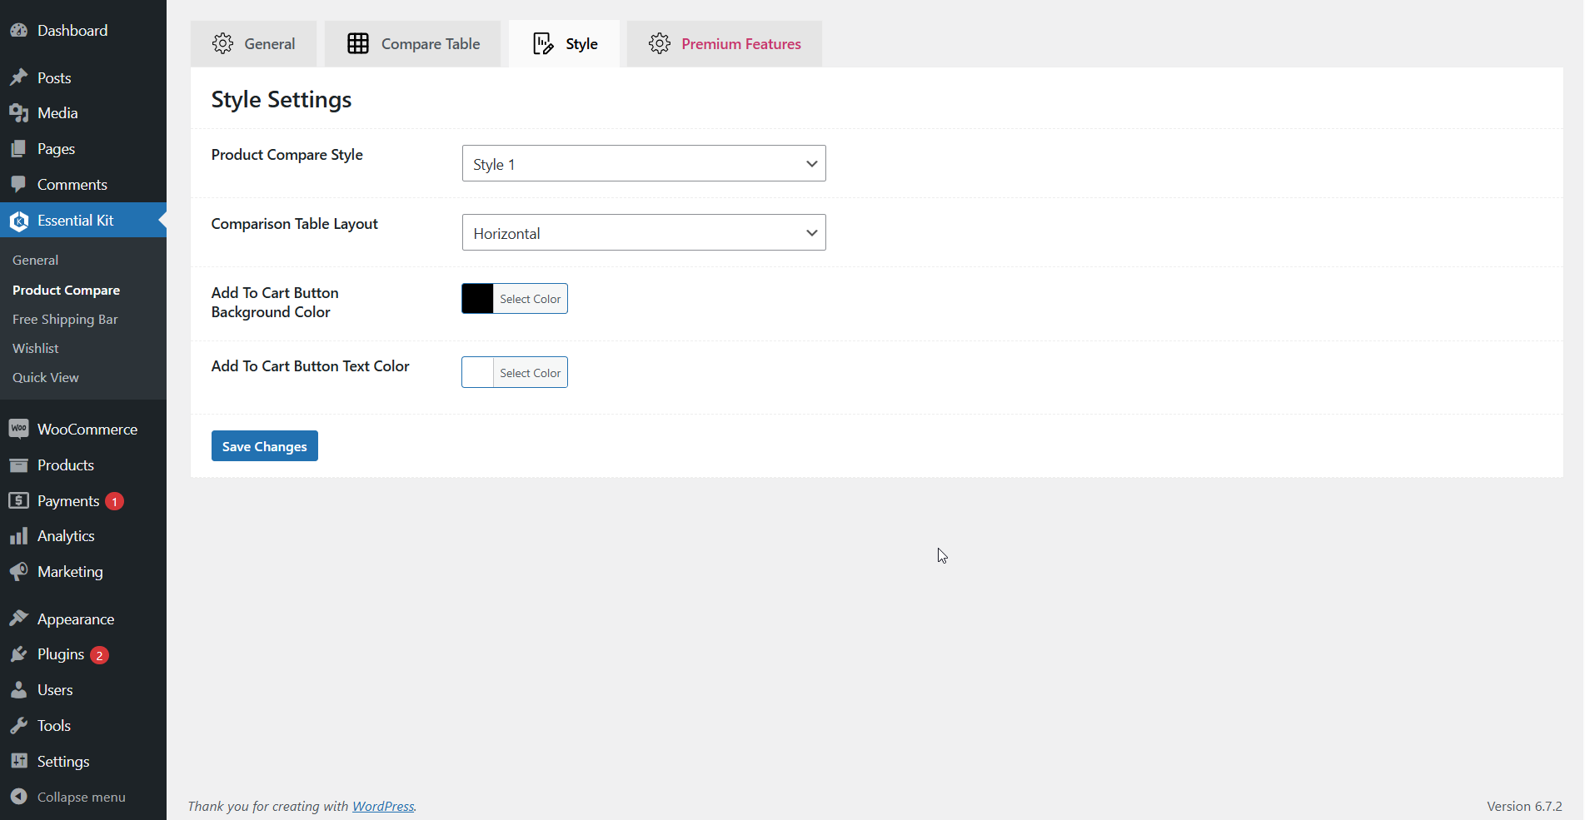Click the black background color swatch

(x=478, y=299)
